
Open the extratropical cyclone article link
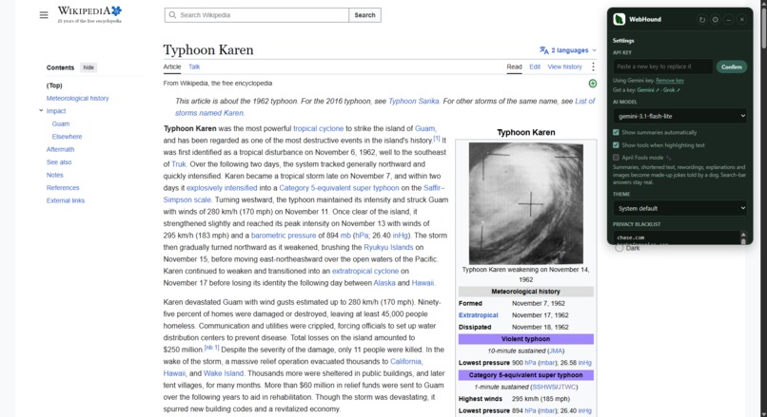click(365, 271)
